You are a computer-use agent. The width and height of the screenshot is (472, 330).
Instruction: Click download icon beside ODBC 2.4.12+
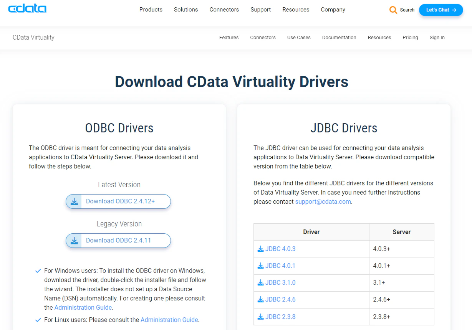coord(75,201)
